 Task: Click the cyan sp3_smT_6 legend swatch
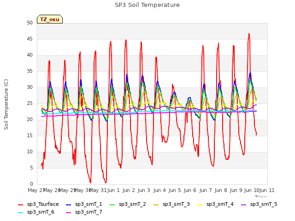(20, 213)
